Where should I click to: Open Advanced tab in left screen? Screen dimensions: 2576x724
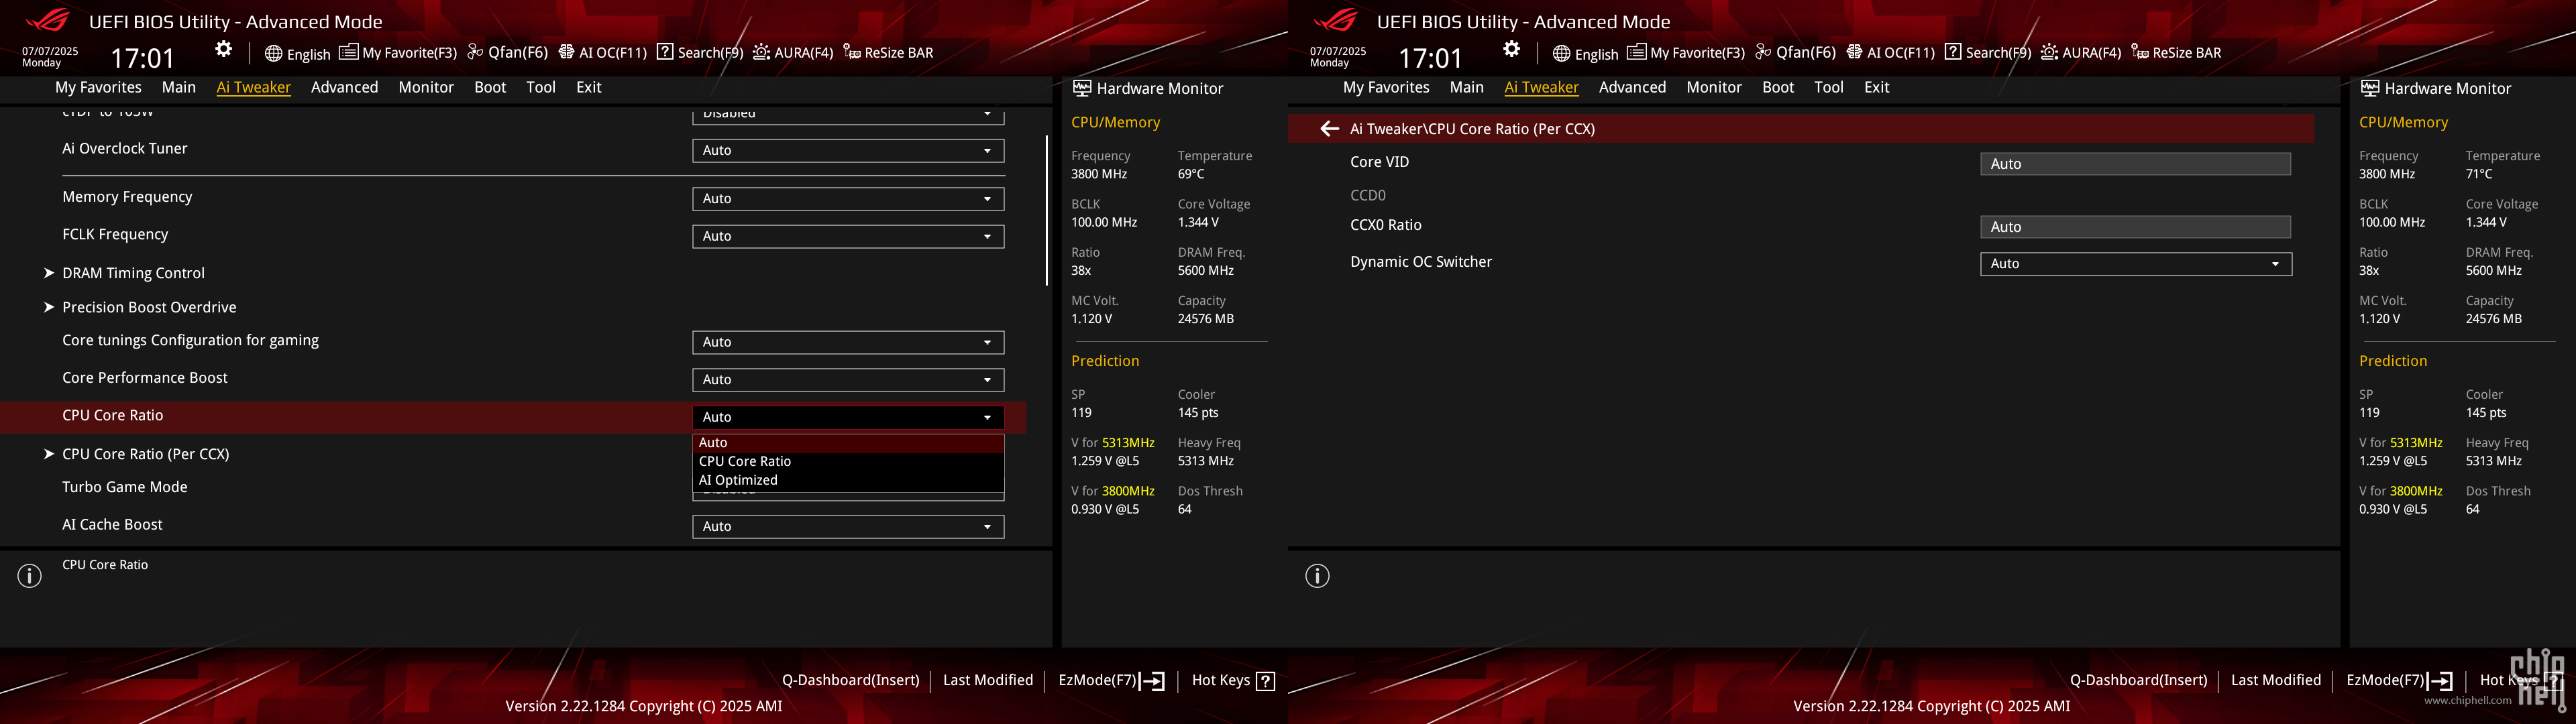(x=345, y=88)
